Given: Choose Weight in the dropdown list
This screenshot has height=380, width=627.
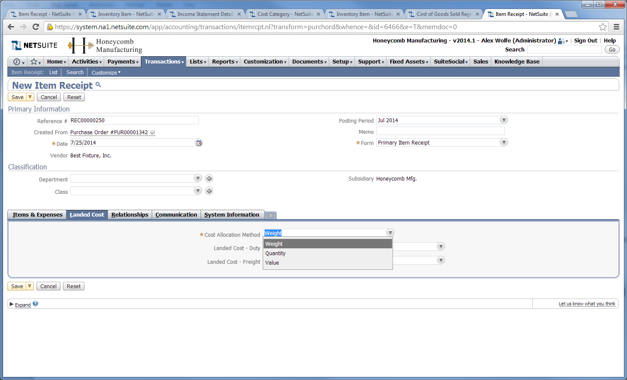Looking at the screenshot, I should [x=328, y=244].
